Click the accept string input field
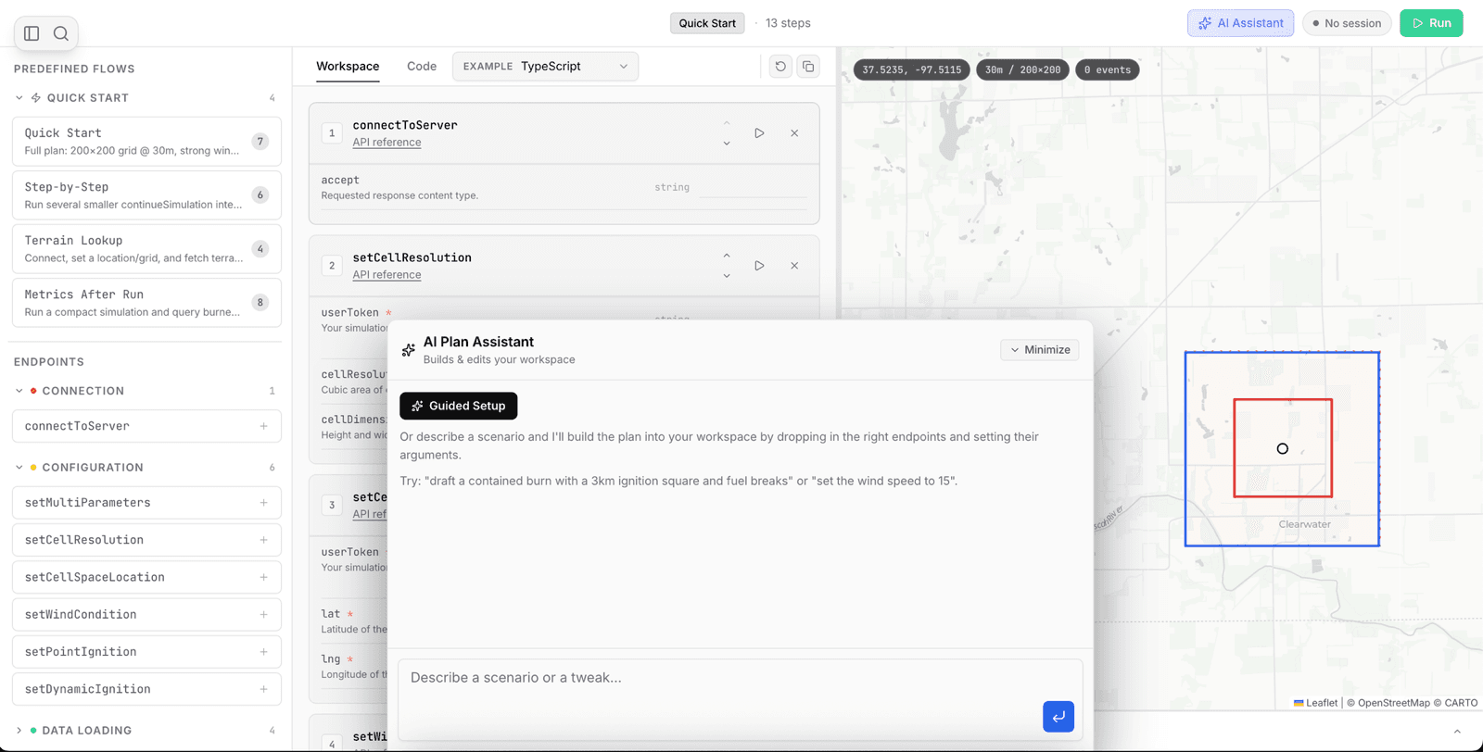 753,187
